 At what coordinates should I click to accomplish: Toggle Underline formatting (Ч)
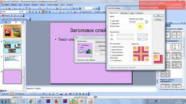point(36,12)
